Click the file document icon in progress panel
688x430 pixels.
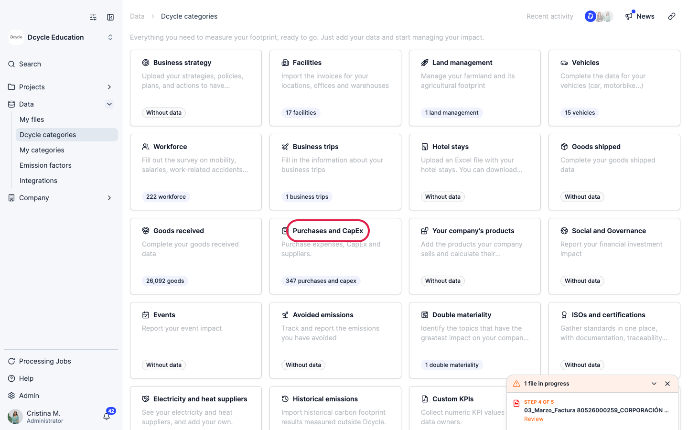516,403
